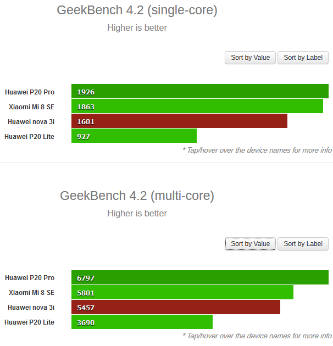Open Xiaomi Mi 8 SE label in multi-core chart
333x346 pixels.
coord(31,293)
